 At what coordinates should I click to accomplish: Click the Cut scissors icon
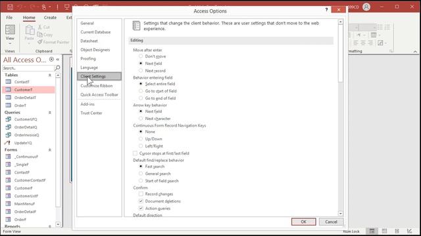40,28
